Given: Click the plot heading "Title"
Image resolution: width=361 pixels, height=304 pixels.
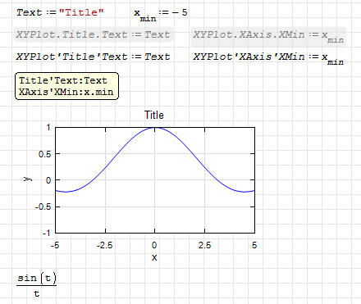Looking at the screenshot, I should (154, 115).
